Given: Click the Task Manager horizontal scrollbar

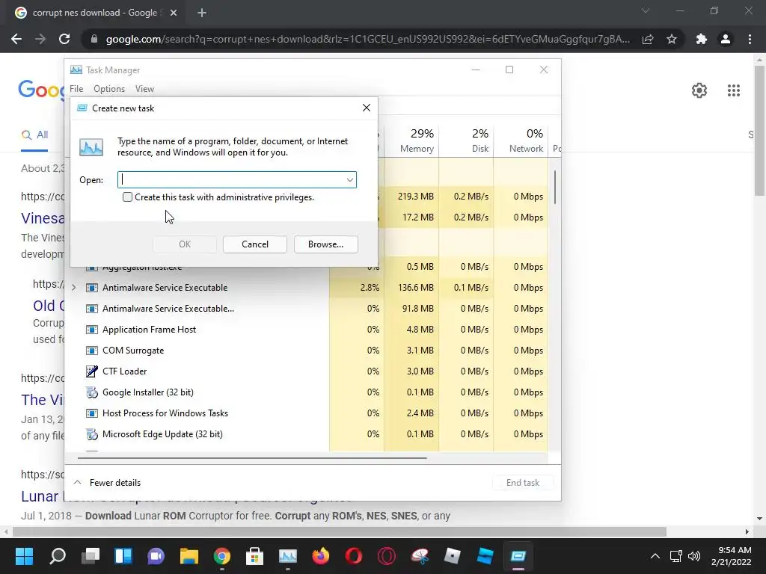Looking at the screenshot, I should pyautogui.click(x=252, y=458).
